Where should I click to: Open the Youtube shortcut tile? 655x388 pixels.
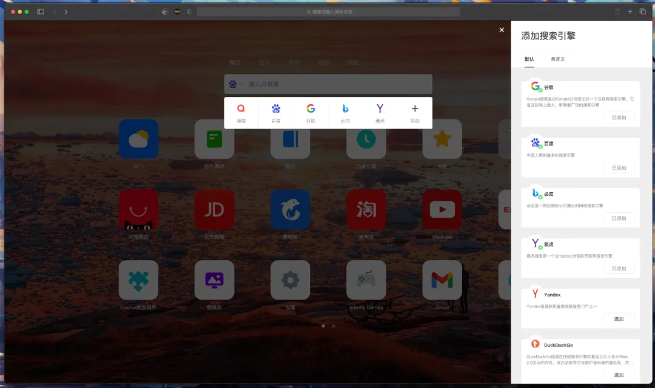click(442, 210)
